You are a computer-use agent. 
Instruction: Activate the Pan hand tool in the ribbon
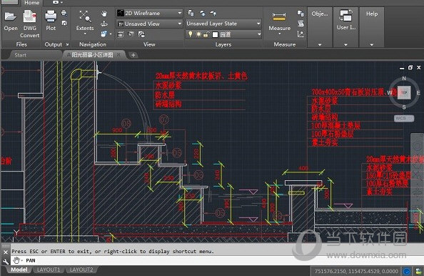click(104, 14)
